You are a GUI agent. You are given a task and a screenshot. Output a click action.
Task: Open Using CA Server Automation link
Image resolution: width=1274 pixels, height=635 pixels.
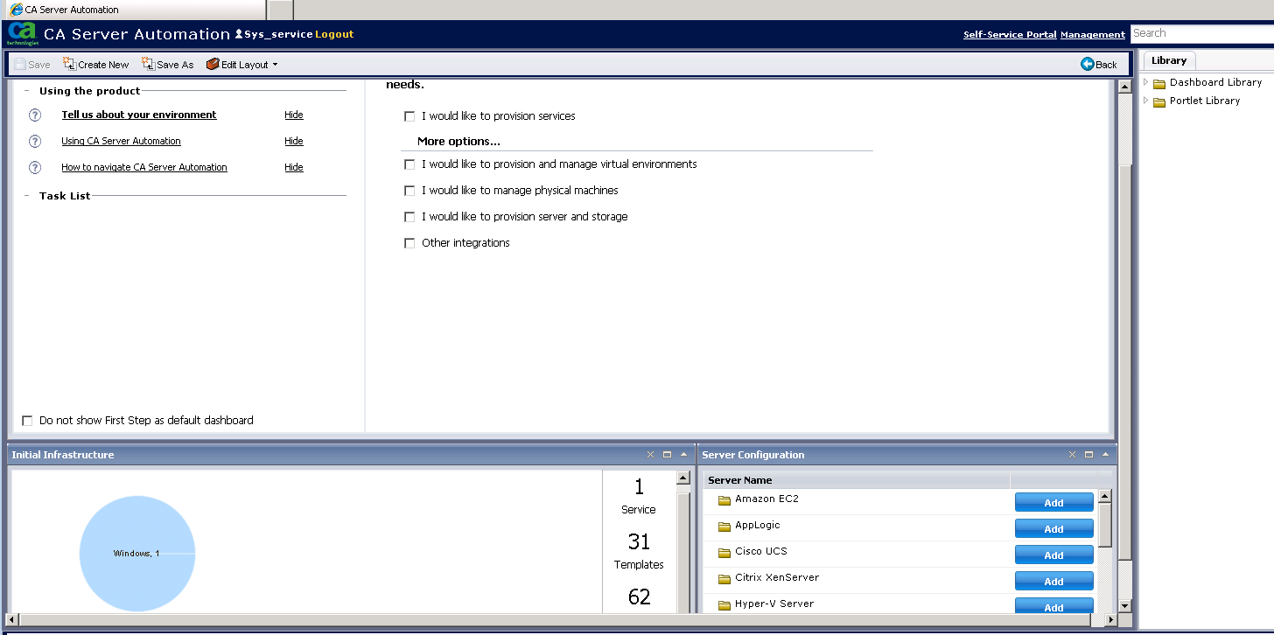point(121,141)
